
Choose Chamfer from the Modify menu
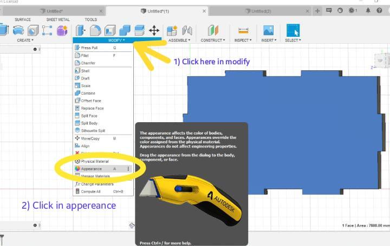(103, 63)
